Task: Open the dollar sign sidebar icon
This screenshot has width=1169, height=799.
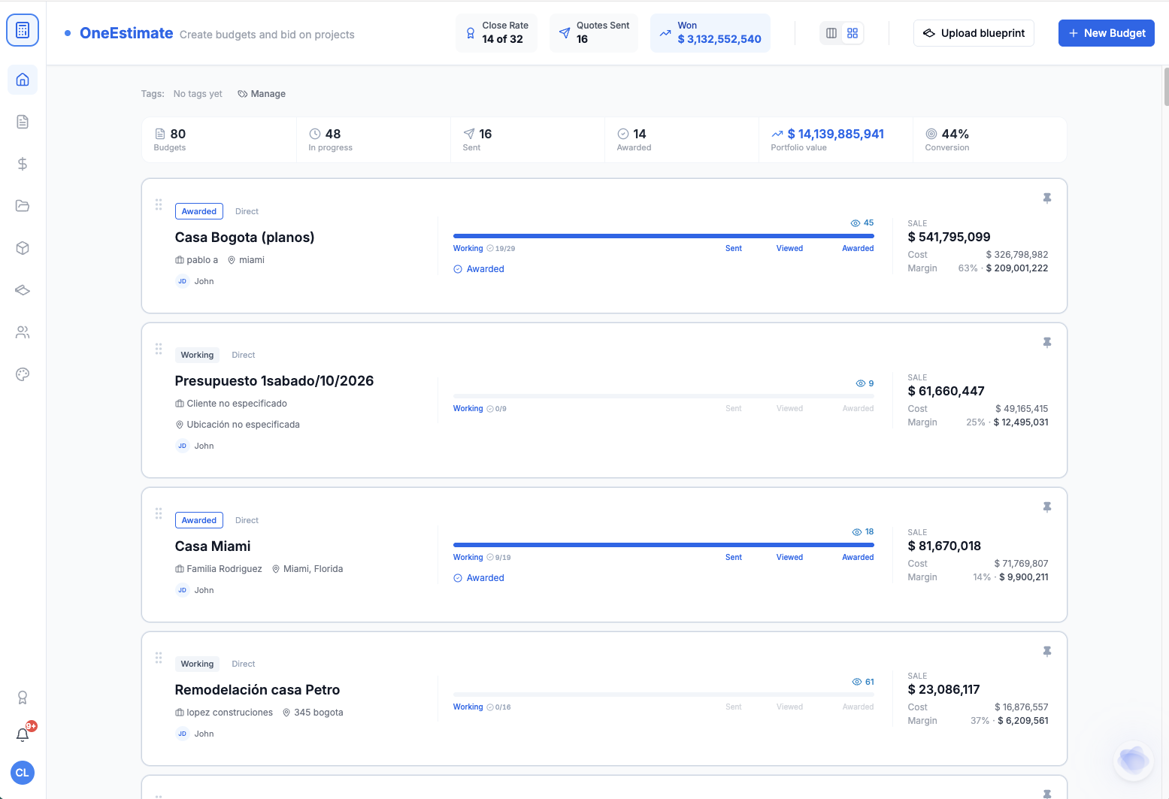Action: [23, 164]
